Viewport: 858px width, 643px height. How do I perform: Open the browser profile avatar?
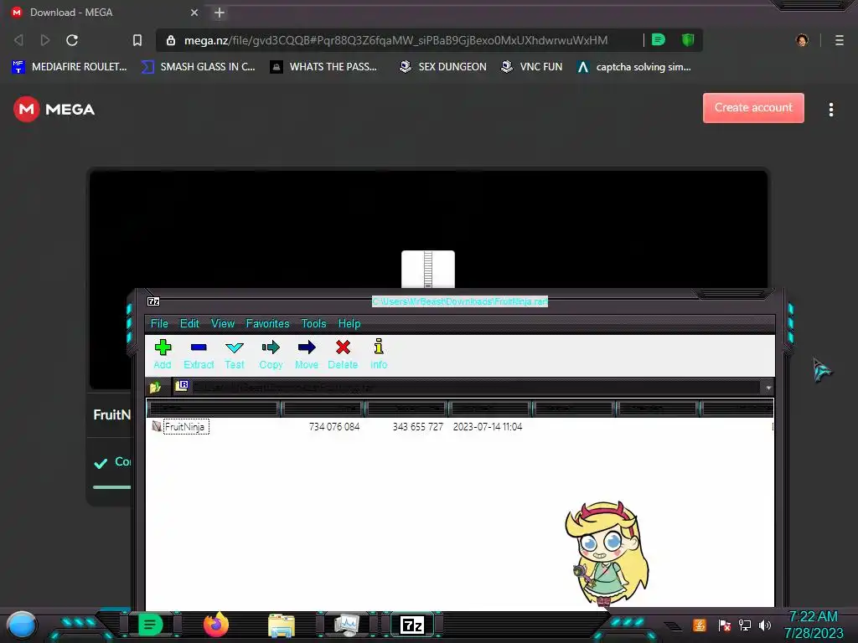click(x=802, y=40)
